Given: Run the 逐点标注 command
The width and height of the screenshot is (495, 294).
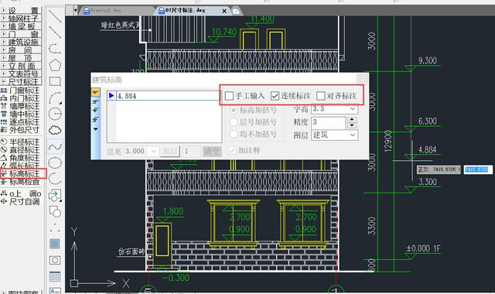Looking at the screenshot, I should [x=25, y=122].
